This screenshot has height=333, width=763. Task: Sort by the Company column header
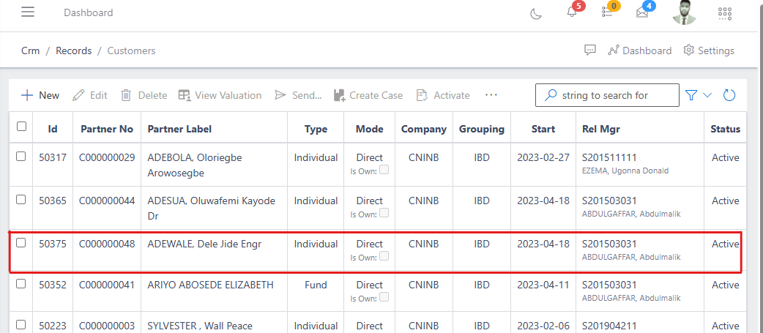coord(424,129)
